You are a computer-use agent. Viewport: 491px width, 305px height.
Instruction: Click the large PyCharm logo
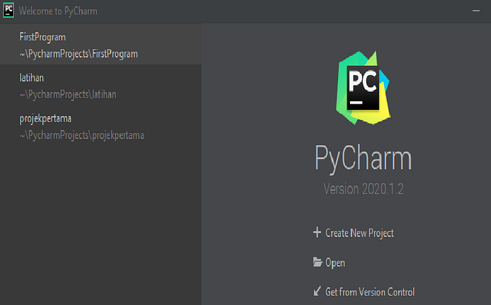(x=363, y=88)
